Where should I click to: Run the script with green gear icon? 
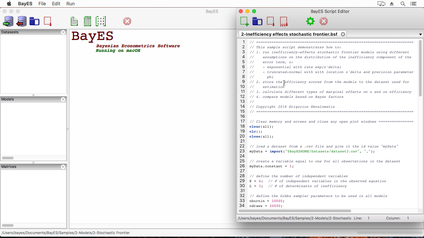310,21
